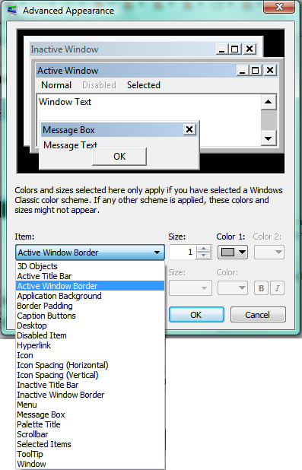Collapse the Item combo box arrow
Image resolution: width=302 pixels, height=470 pixels.
(157, 252)
